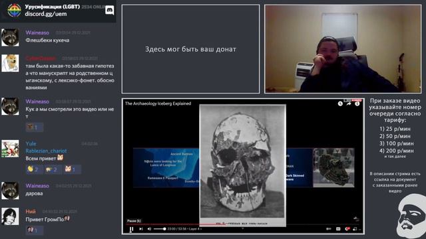This screenshot has width=426, height=239.
Task: Open Yule username profile
Action: pyautogui.click(x=31, y=143)
